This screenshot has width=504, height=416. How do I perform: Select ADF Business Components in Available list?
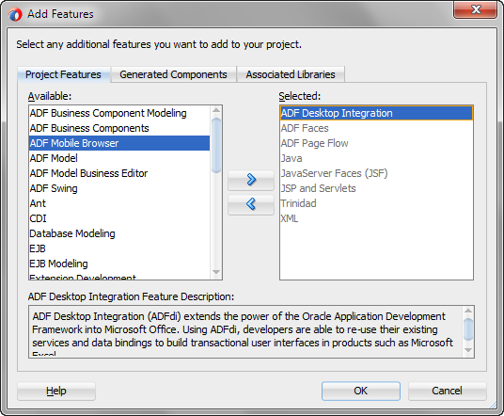[119, 128]
